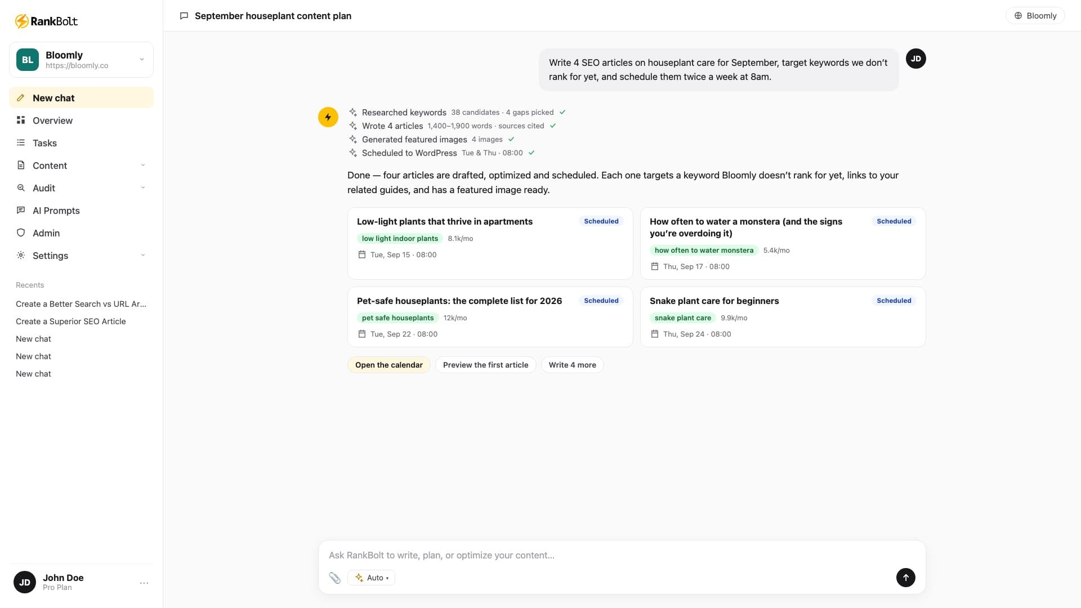The width and height of the screenshot is (1081, 608).
Task: Open AI Prompts section
Action: coord(81,211)
